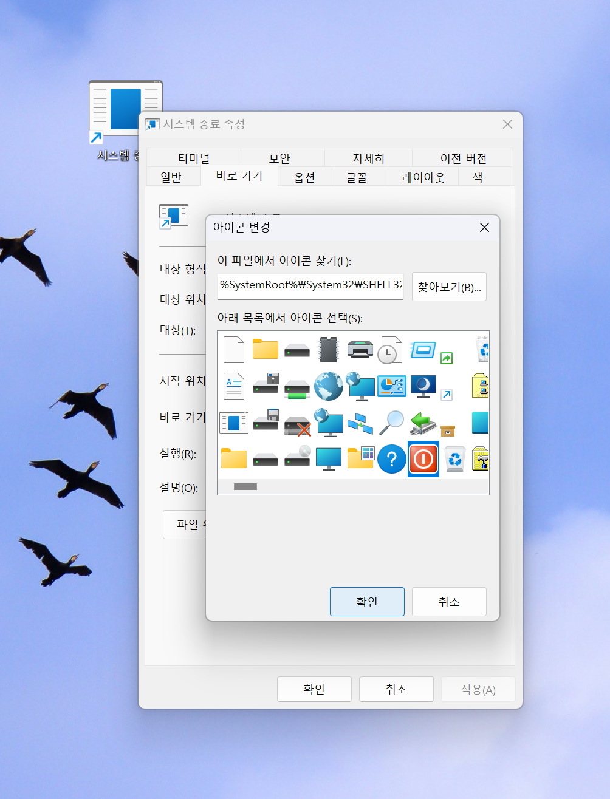The image size is (610, 799).
Task: Select the standalone globe icon
Action: (329, 386)
